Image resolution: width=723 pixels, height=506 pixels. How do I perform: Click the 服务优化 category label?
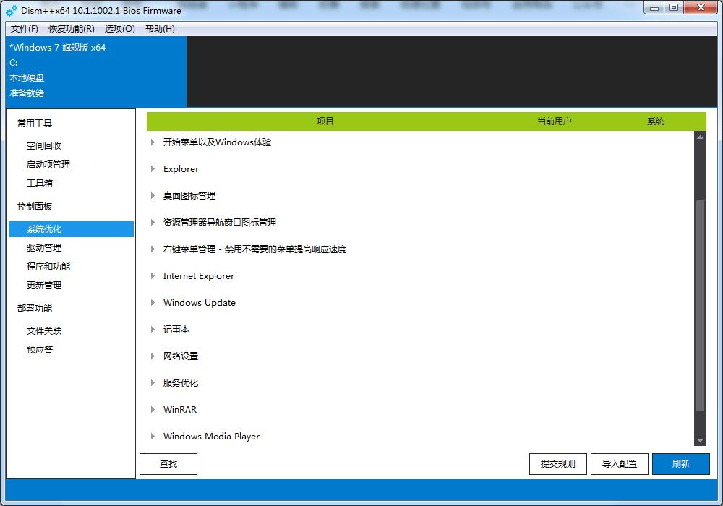click(180, 382)
